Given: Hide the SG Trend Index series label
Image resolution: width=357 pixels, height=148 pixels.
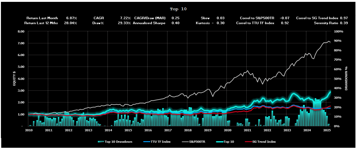Looking at the screenshot, I should click(265, 142).
